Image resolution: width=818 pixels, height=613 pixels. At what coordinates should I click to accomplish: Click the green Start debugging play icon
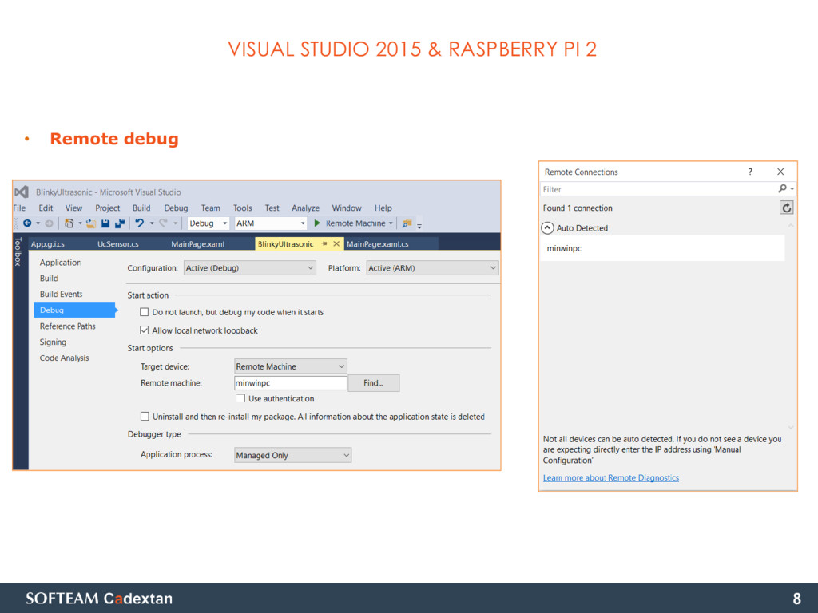point(316,223)
